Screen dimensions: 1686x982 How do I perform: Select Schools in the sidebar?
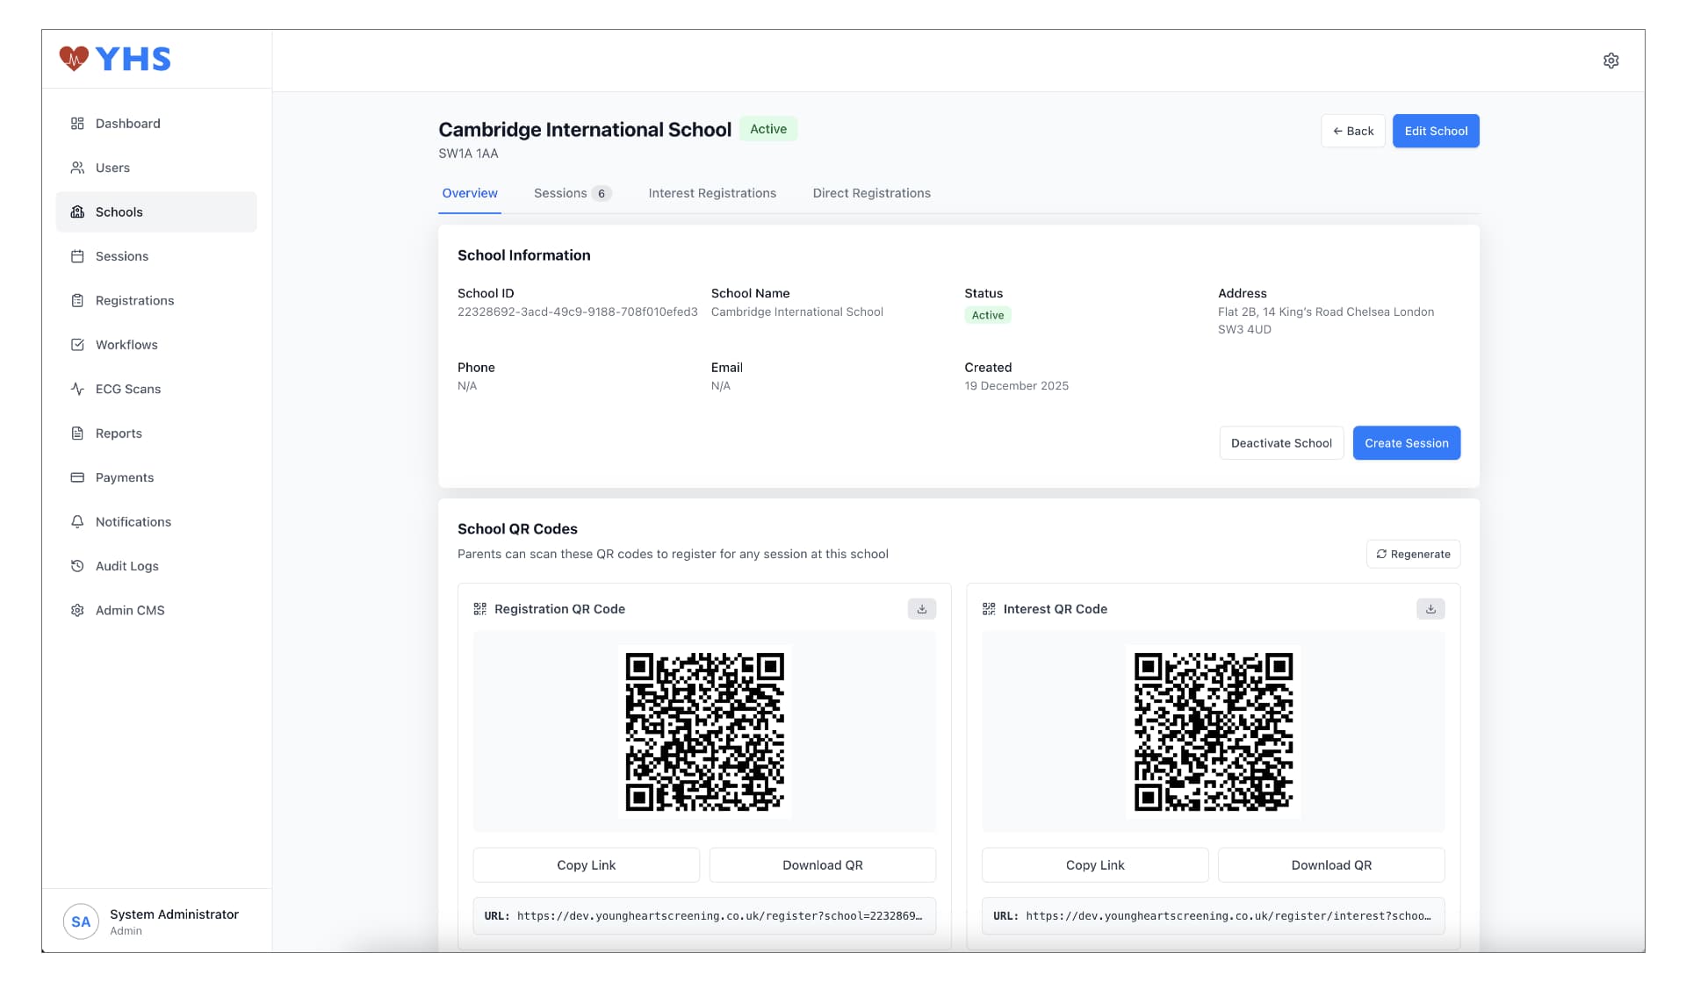[156, 212]
